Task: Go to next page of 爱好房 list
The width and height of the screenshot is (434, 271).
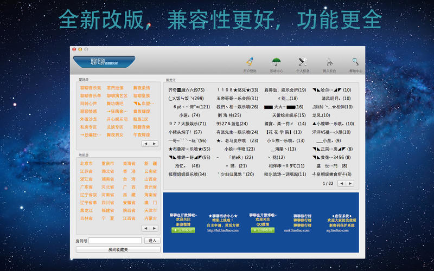Action: click(x=154, y=144)
